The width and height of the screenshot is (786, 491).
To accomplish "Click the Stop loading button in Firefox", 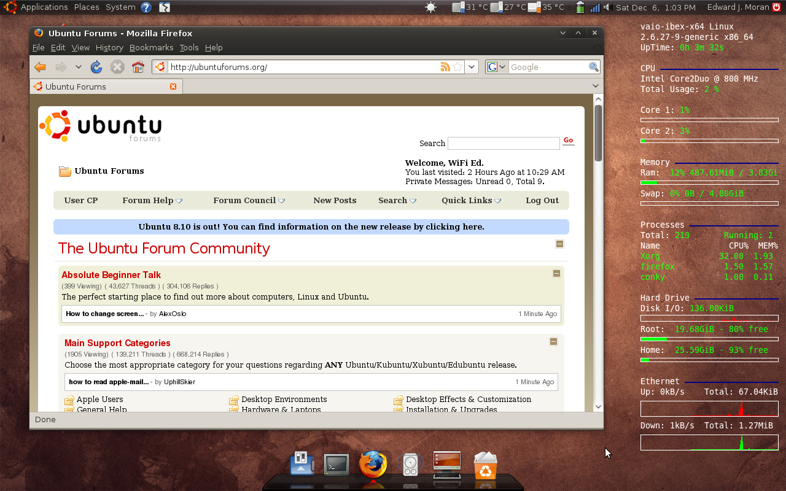I will pos(117,67).
